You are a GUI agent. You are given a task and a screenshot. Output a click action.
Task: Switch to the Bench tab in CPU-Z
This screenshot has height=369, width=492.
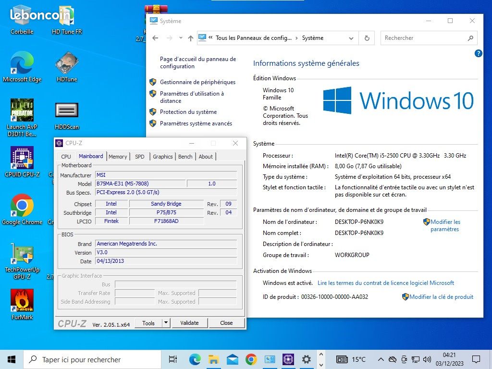185,156
